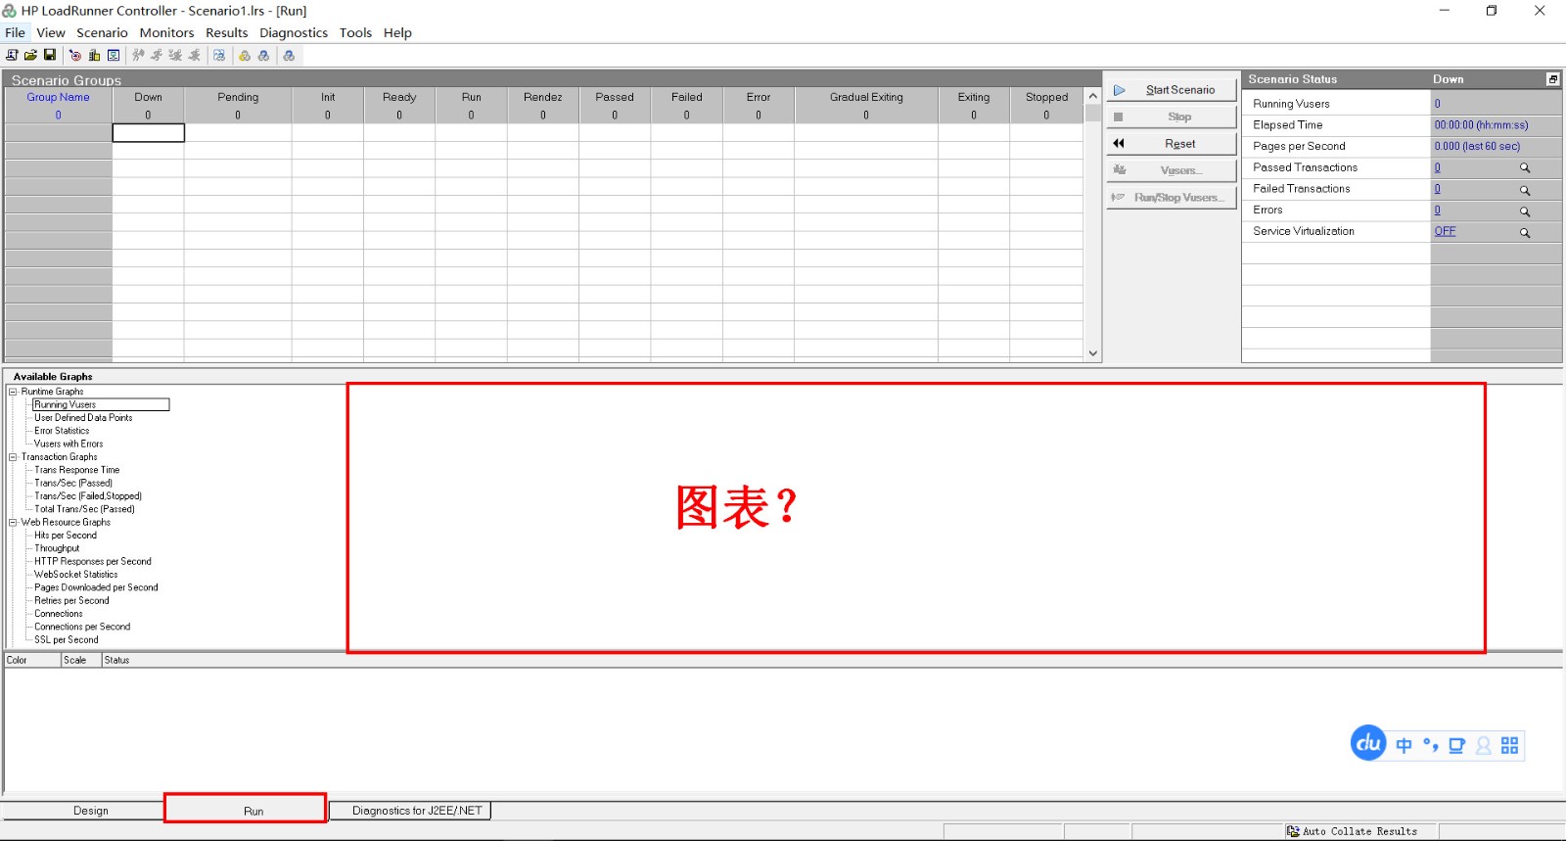This screenshot has width=1566, height=841.
Task: Click the blue monitor-screen toolbar icon
Action: (x=114, y=55)
